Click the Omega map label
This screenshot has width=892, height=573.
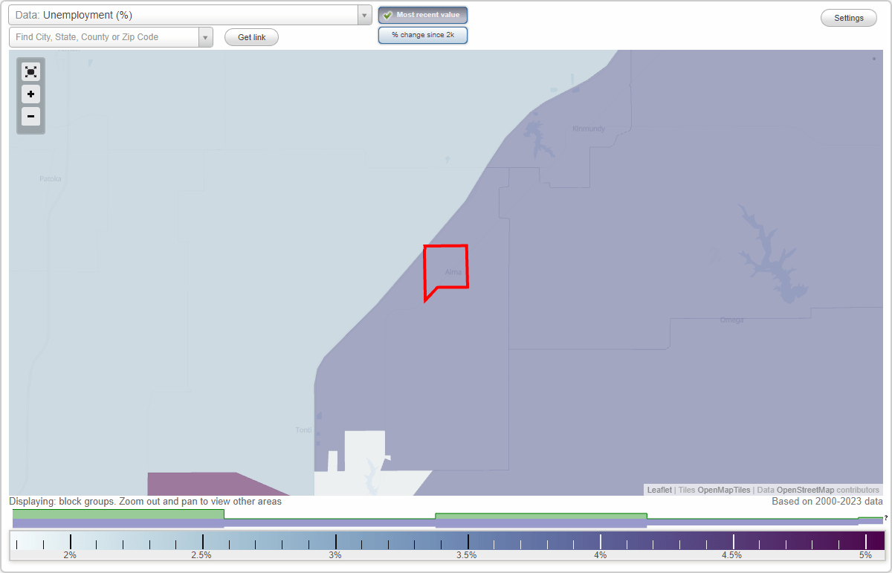[x=731, y=320]
